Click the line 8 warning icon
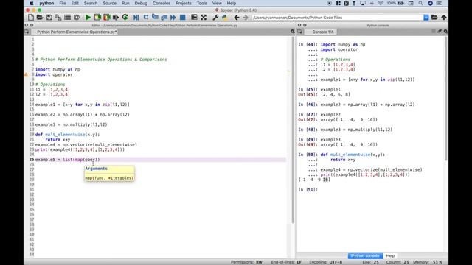This screenshot has height=265, width=472. (26, 74)
